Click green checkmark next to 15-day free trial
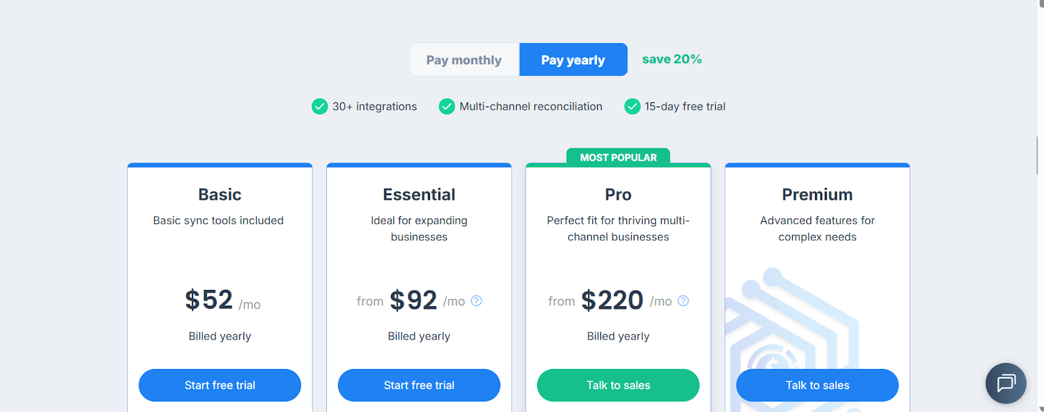1044x412 pixels. click(x=632, y=106)
